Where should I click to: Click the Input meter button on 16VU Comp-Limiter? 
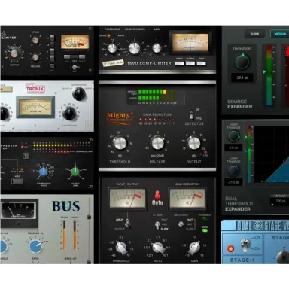(179, 63)
